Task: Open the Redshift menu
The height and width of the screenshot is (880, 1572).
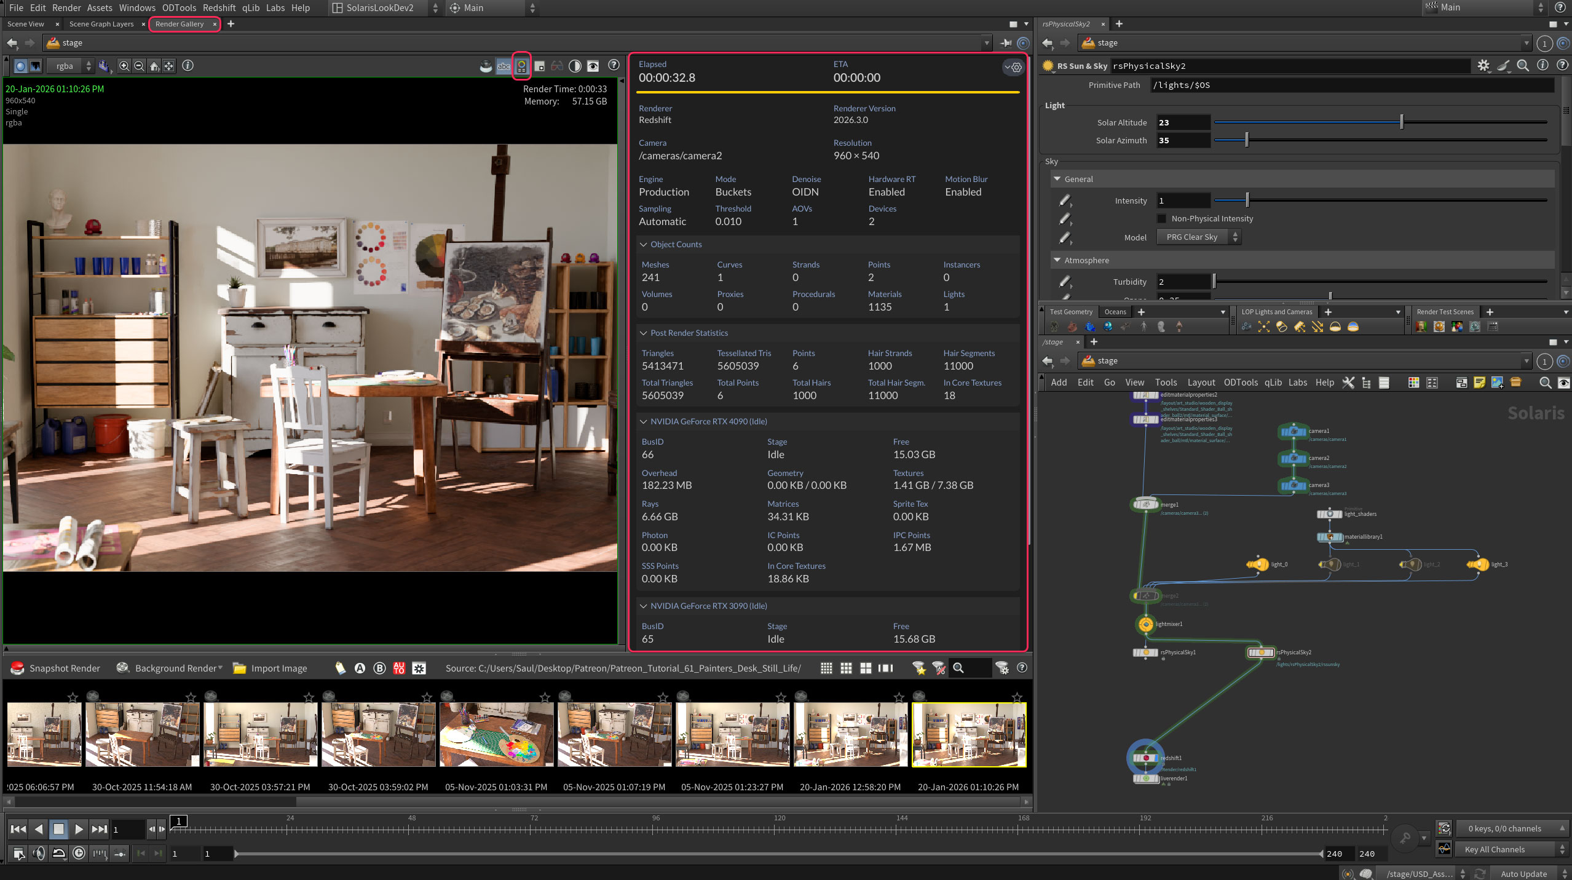Action: [x=219, y=7]
